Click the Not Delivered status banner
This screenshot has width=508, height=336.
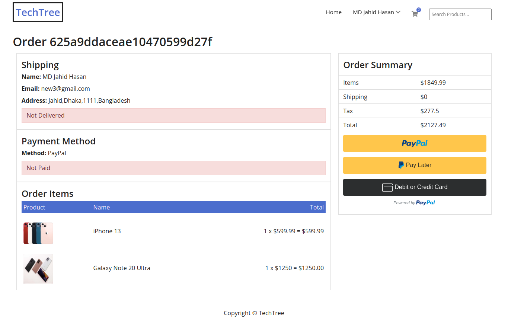coord(173,115)
